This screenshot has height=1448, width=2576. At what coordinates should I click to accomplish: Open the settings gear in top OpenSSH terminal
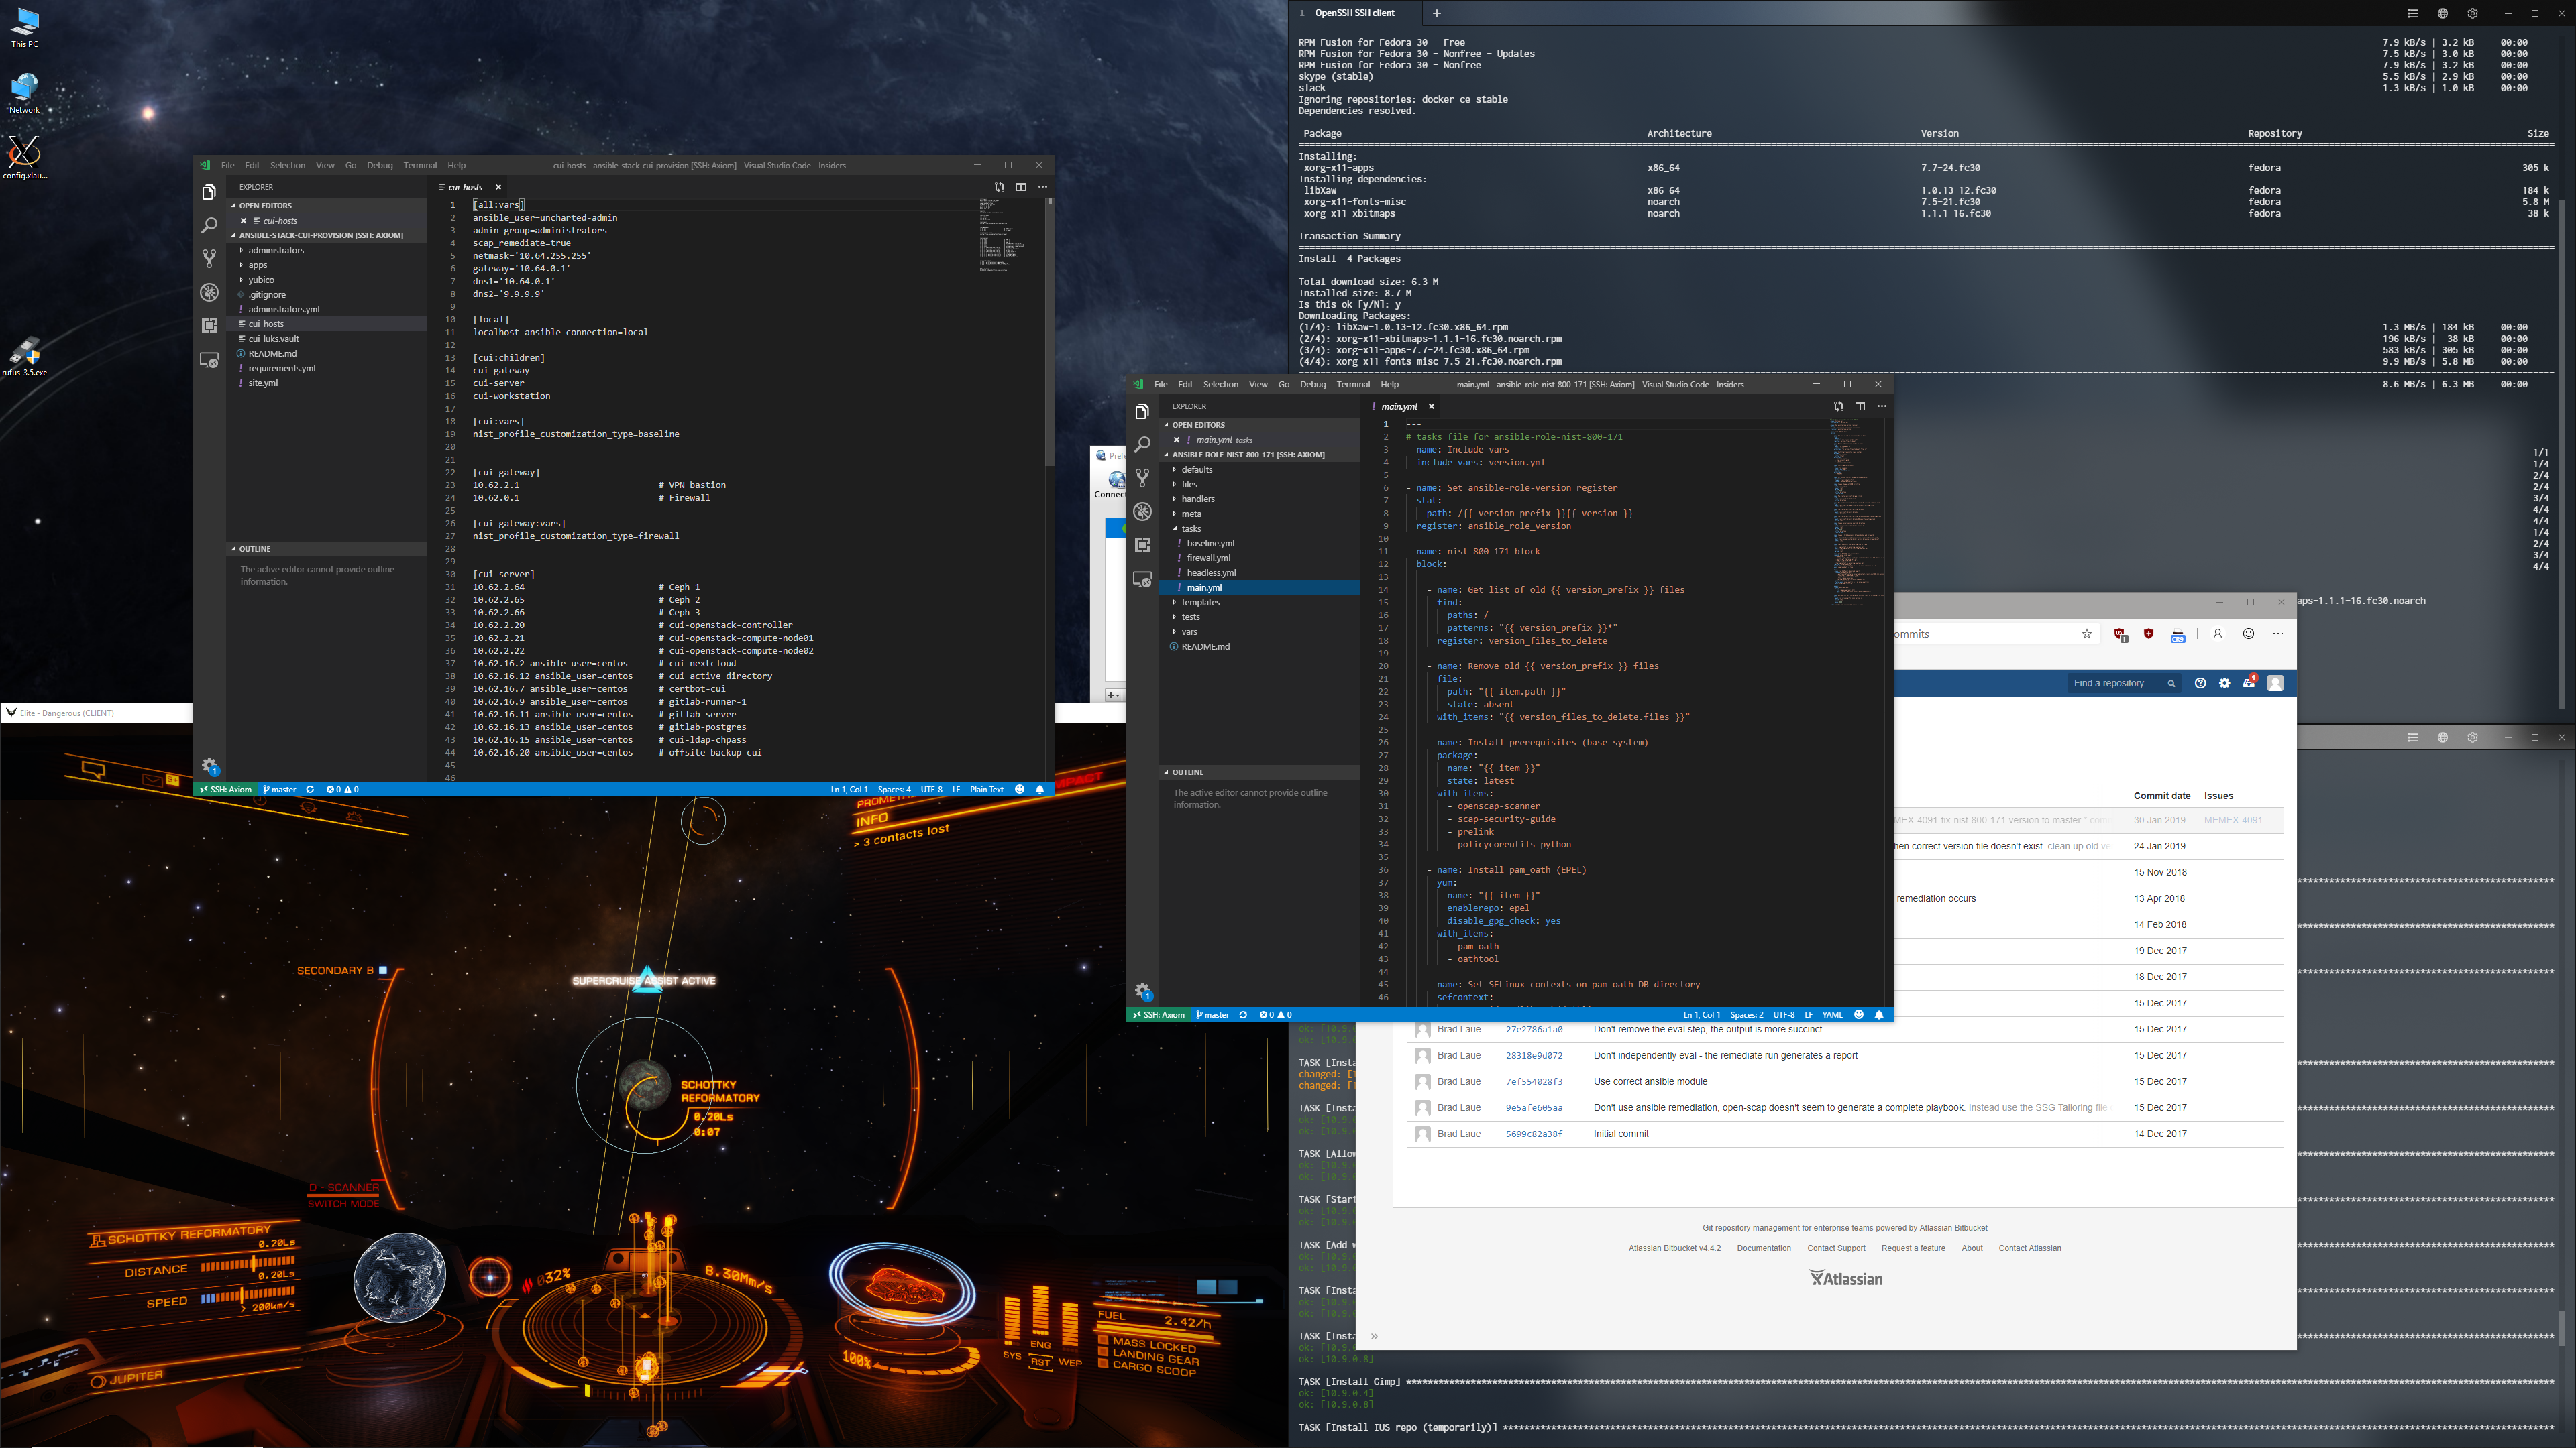point(2473,13)
